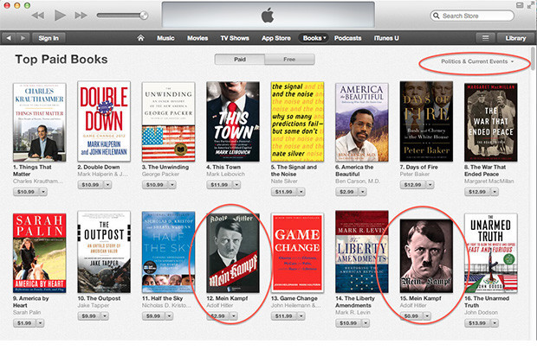Open The Signal and the Noise cover
Screen dimensions: 537x363
[297, 121]
